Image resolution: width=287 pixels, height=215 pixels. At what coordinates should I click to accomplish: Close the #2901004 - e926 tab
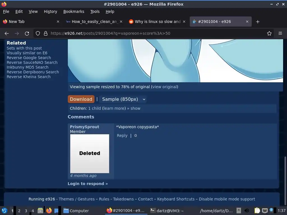coord(247,22)
